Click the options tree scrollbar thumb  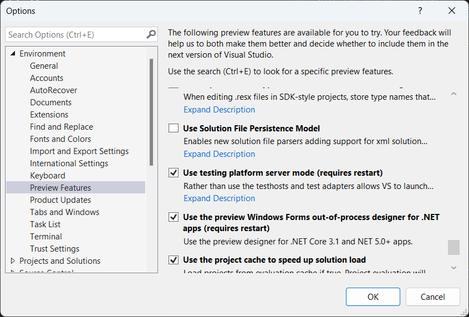(151, 112)
